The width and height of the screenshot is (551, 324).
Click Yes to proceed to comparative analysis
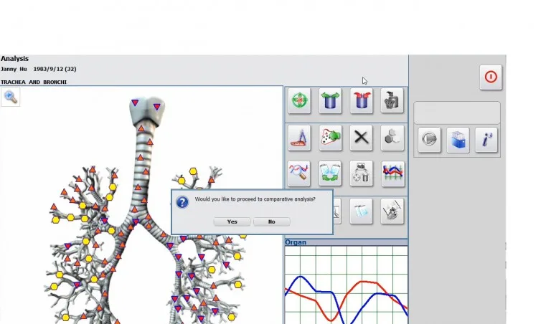pyautogui.click(x=232, y=222)
